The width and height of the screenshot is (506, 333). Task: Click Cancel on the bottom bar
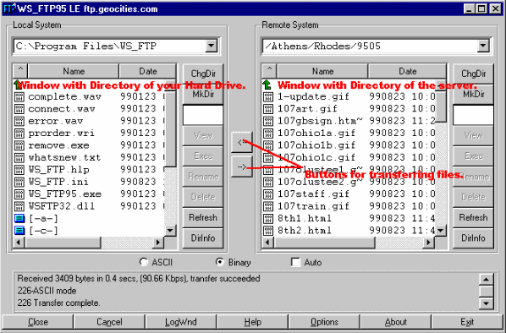point(109,322)
